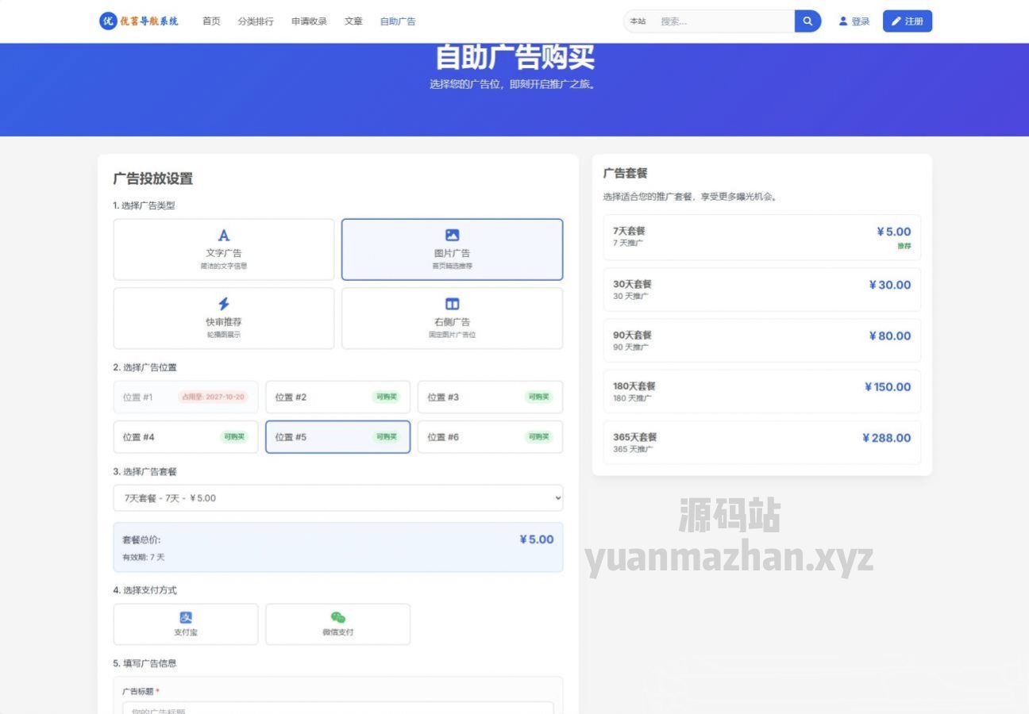Go to 申请收录 in navigation
This screenshot has height=714, width=1029.
pyautogui.click(x=309, y=21)
